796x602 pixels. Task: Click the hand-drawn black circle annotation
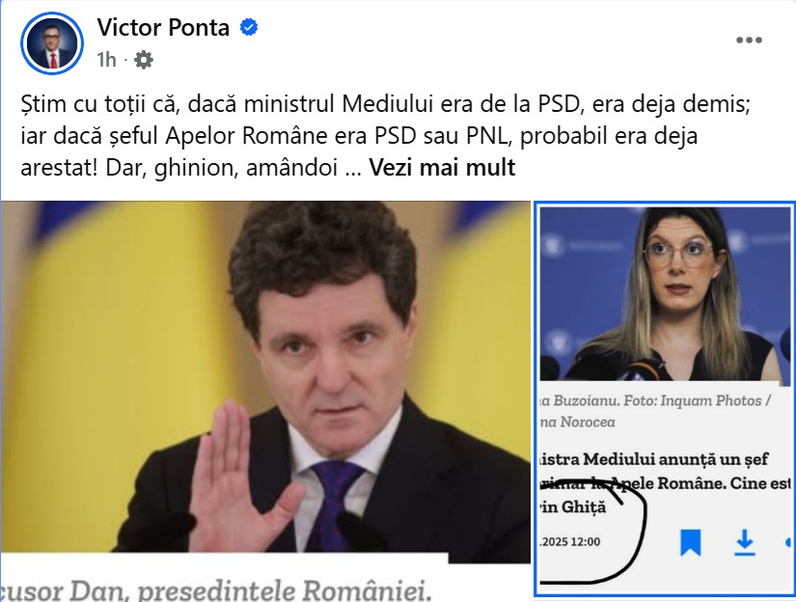pyautogui.click(x=592, y=531)
